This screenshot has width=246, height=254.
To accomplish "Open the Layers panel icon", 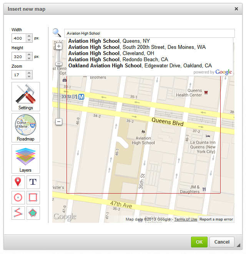I will pyautogui.click(x=26, y=159).
